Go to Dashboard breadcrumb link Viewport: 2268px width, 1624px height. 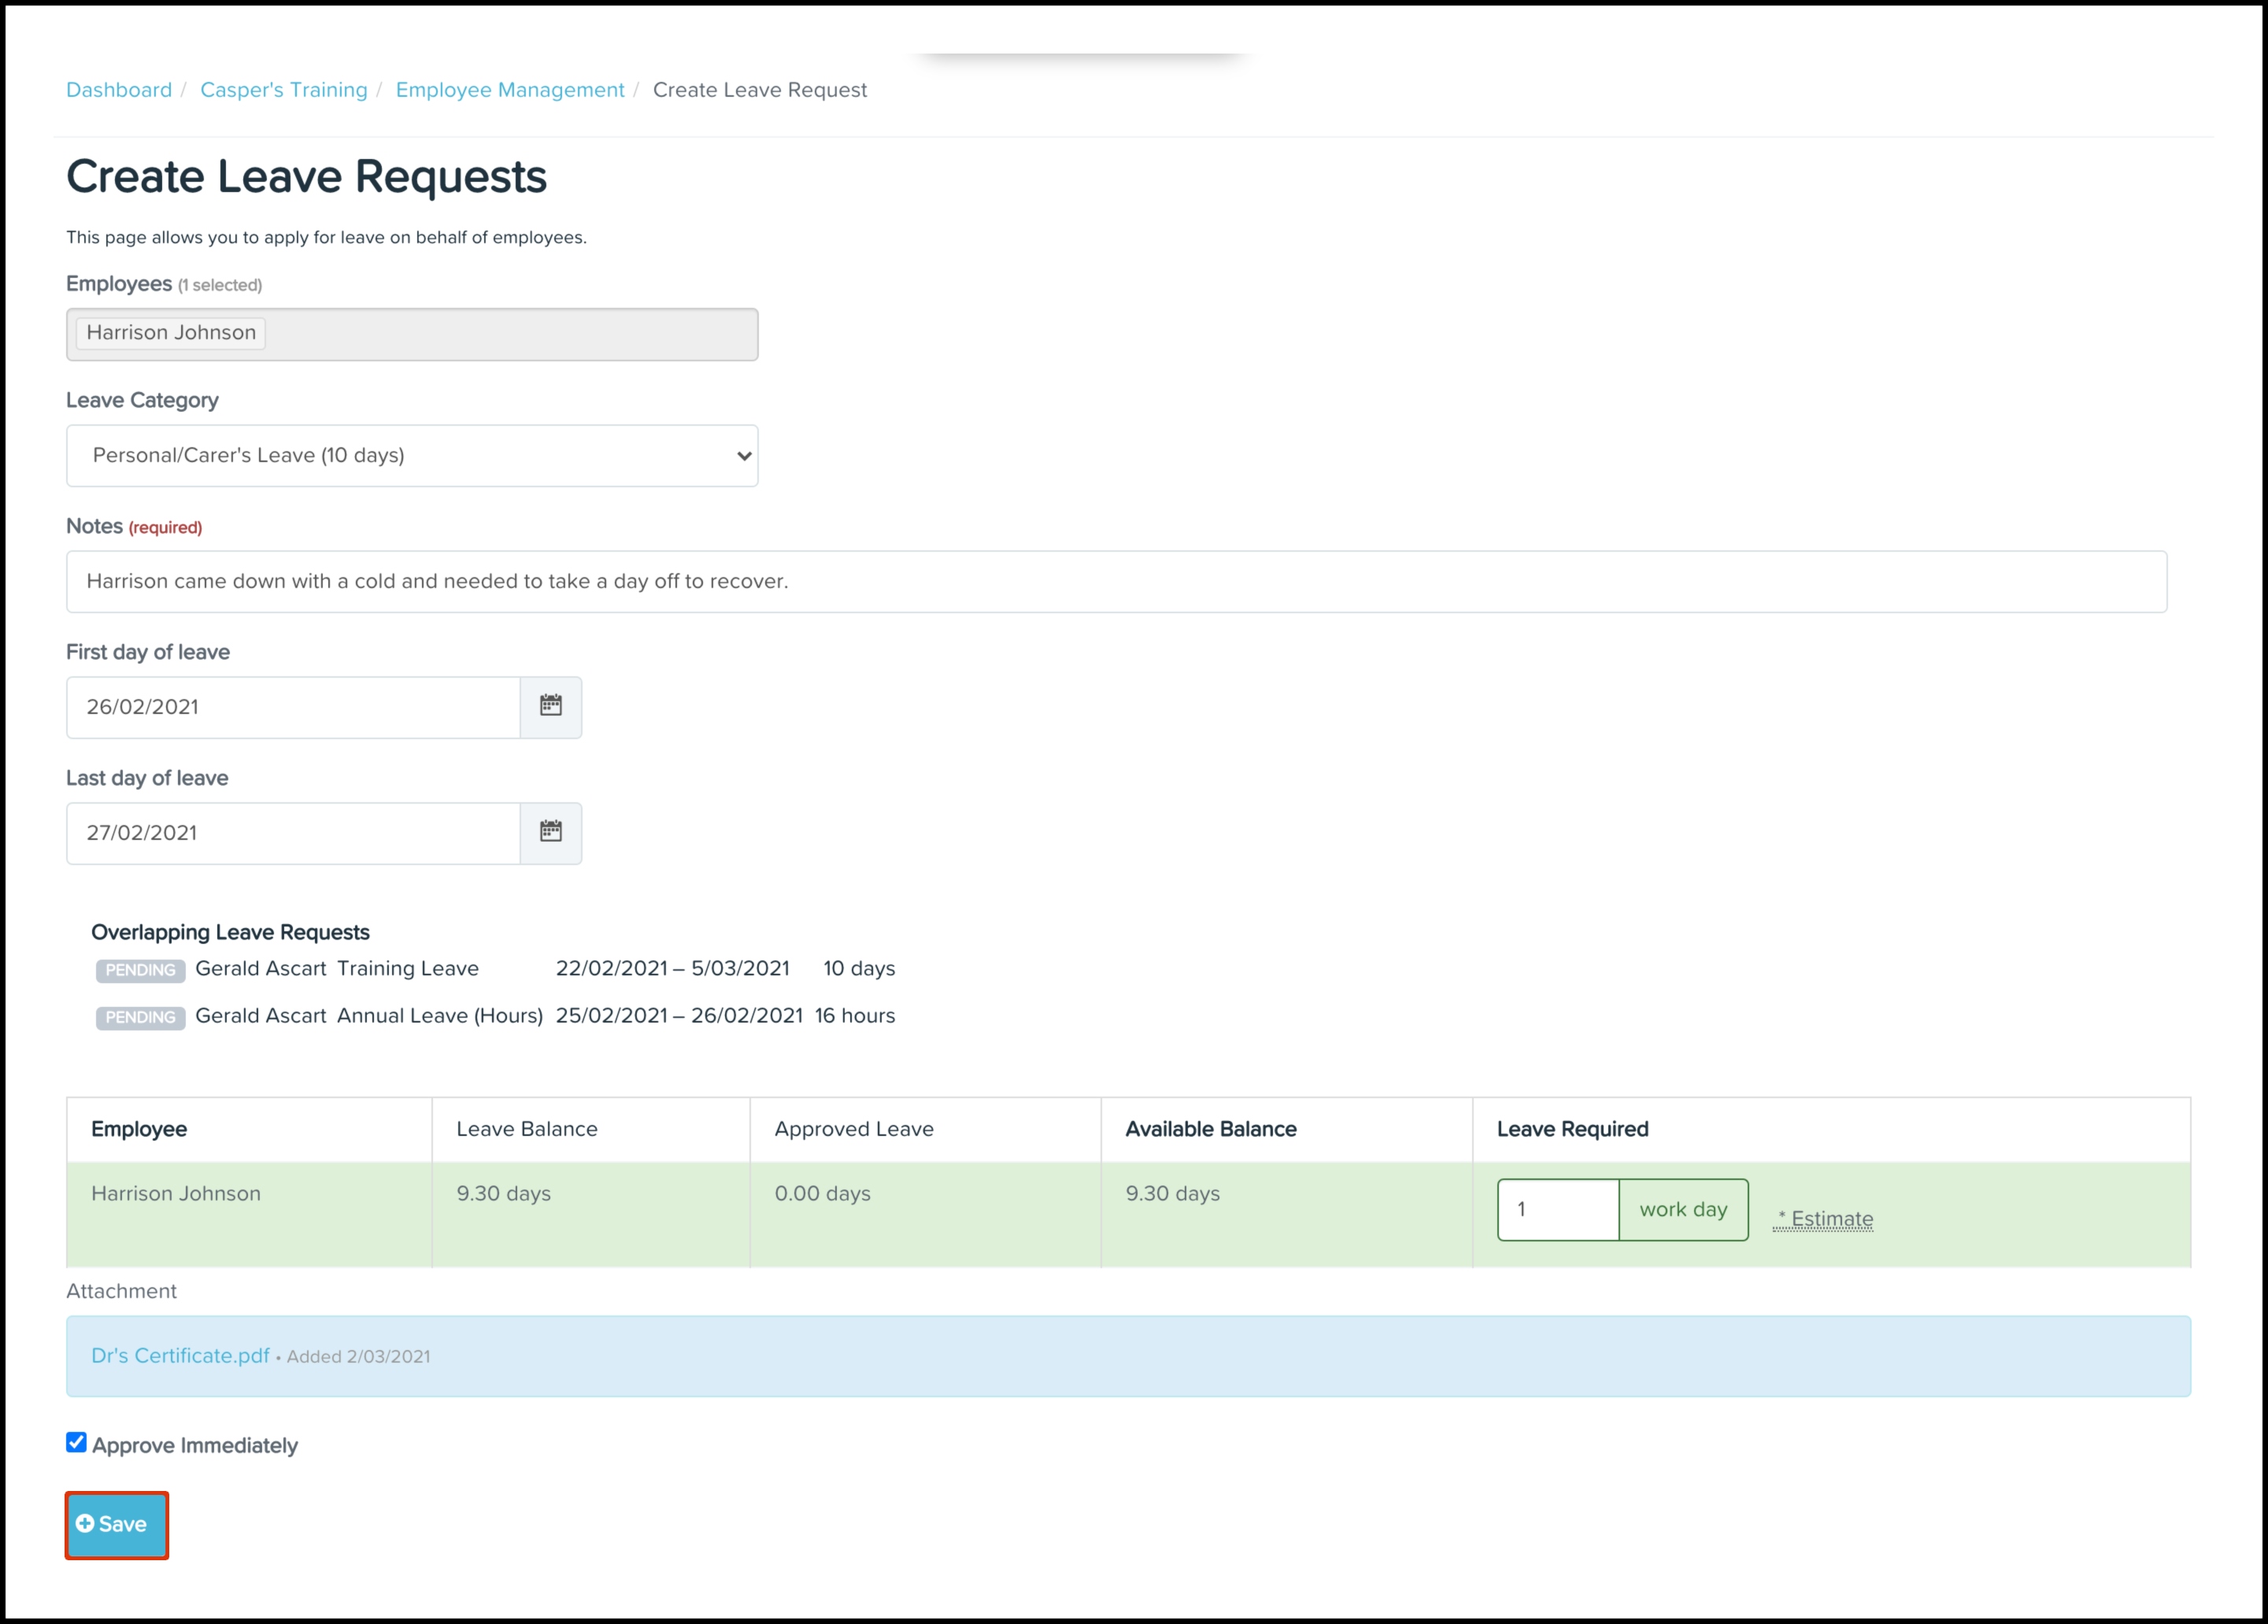(x=119, y=90)
